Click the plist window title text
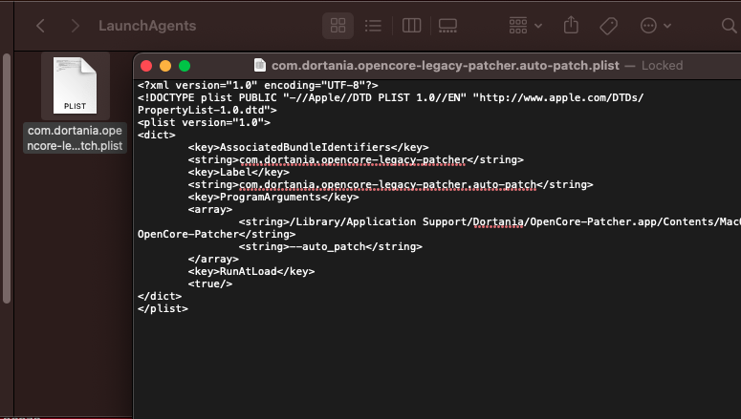This screenshot has width=741, height=419. tap(446, 65)
